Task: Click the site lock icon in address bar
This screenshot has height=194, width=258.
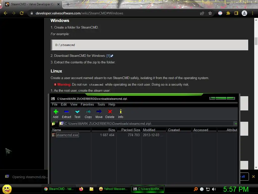Action: point(32,13)
